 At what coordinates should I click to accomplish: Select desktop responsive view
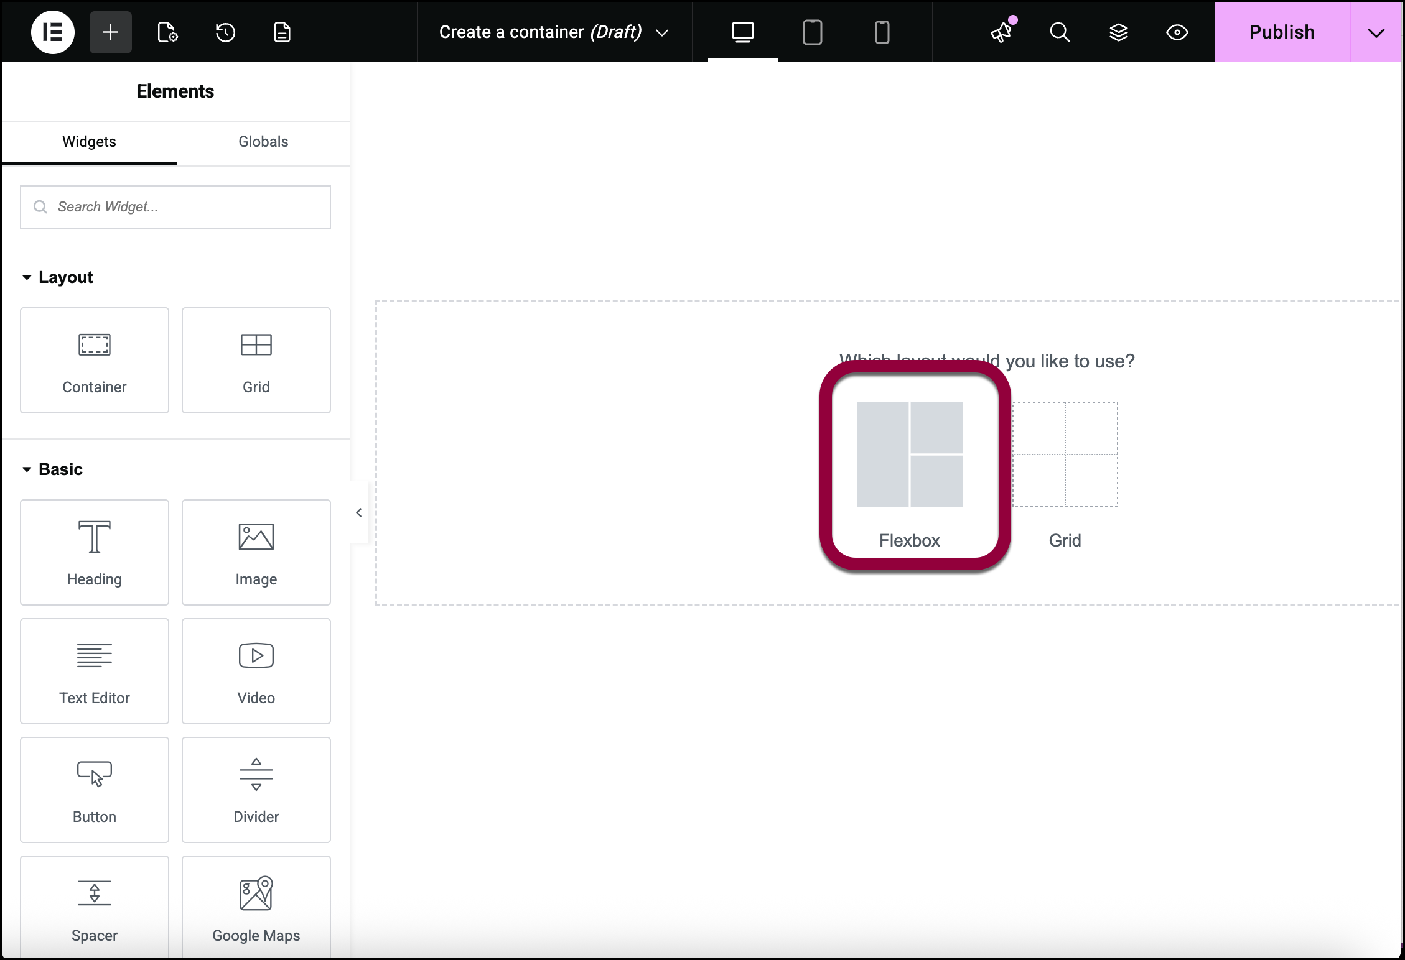742,32
